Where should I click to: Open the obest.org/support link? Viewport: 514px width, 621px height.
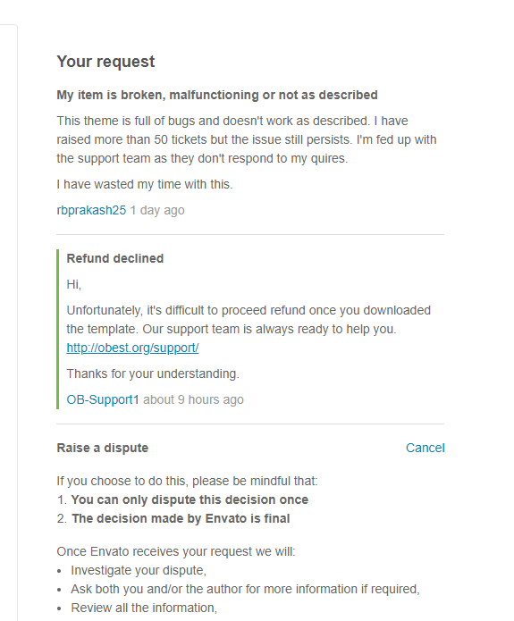[132, 348]
